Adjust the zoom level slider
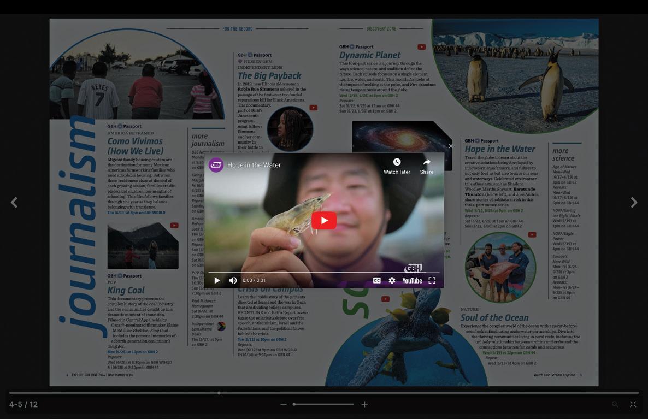648x419 pixels. 323,404
